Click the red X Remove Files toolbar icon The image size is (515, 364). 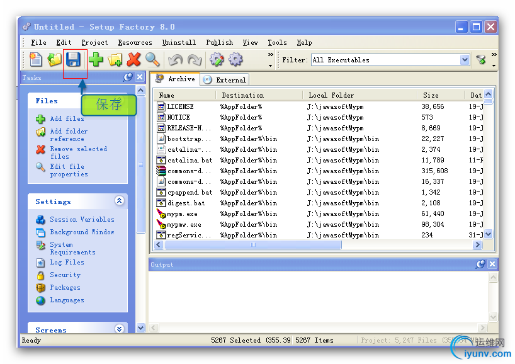click(x=133, y=60)
